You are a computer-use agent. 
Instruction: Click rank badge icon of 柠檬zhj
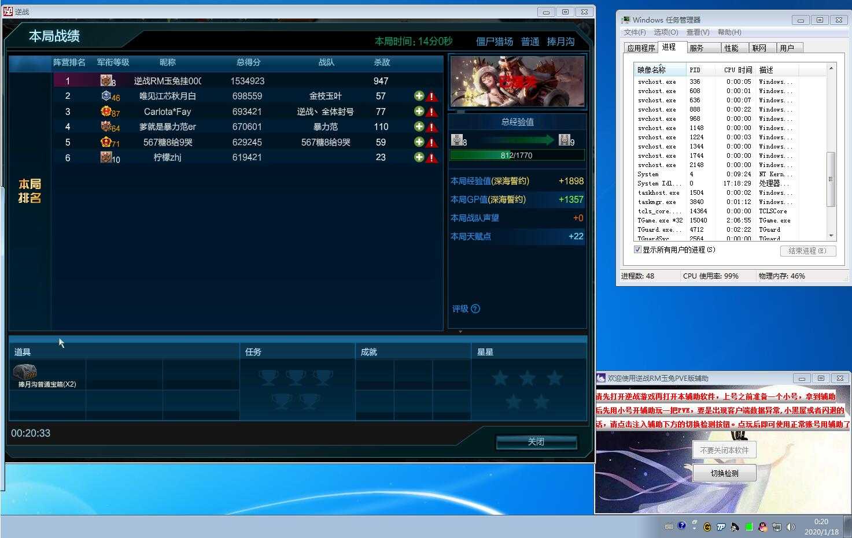click(x=106, y=157)
